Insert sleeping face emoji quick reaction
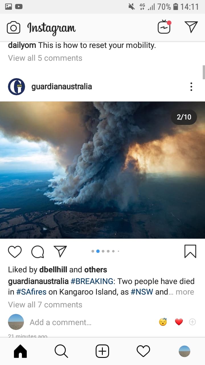Viewport: 205px width, 365px height. 163,322
